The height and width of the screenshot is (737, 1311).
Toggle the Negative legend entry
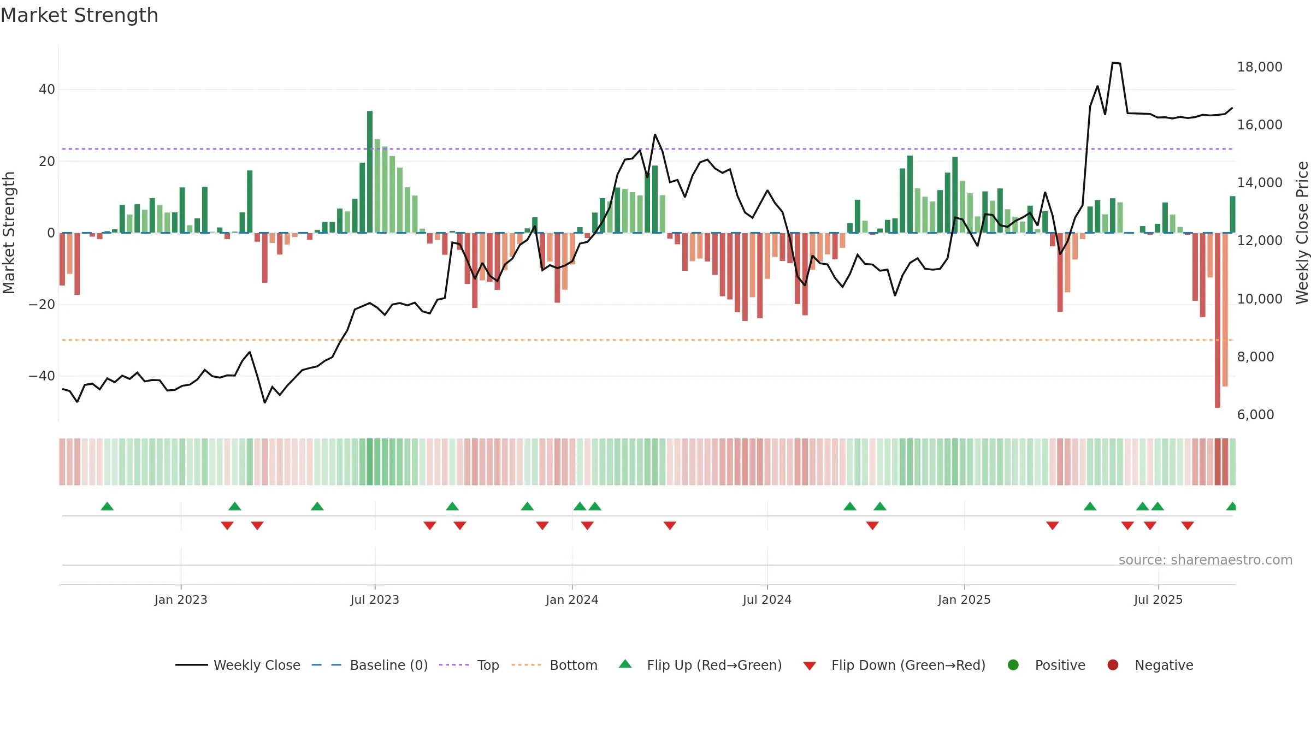pos(1150,665)
